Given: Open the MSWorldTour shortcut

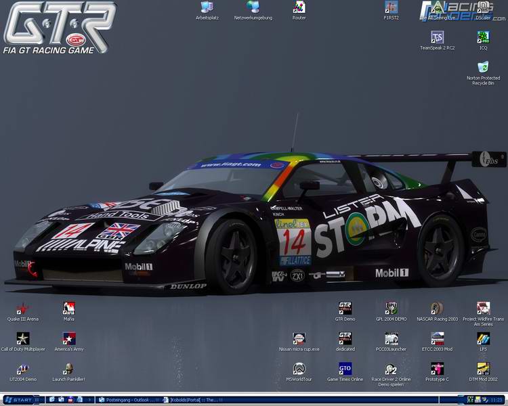Looking at the screenshot, I should pyautogui.click(x=299, y=372).
